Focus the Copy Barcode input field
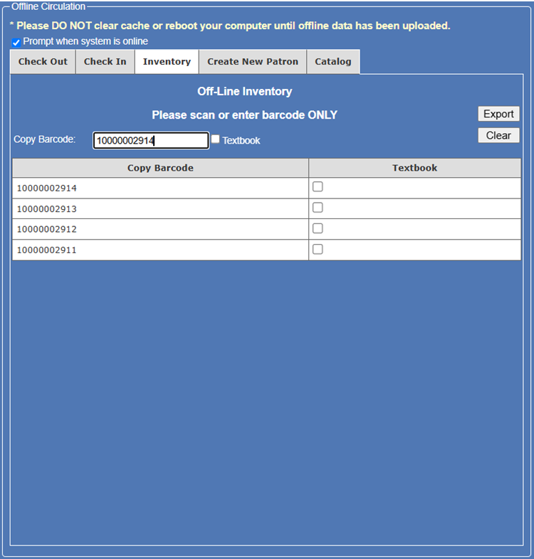The width and height of the screenshot is (534, 559). pyautogui.click(x=151, y=141)
